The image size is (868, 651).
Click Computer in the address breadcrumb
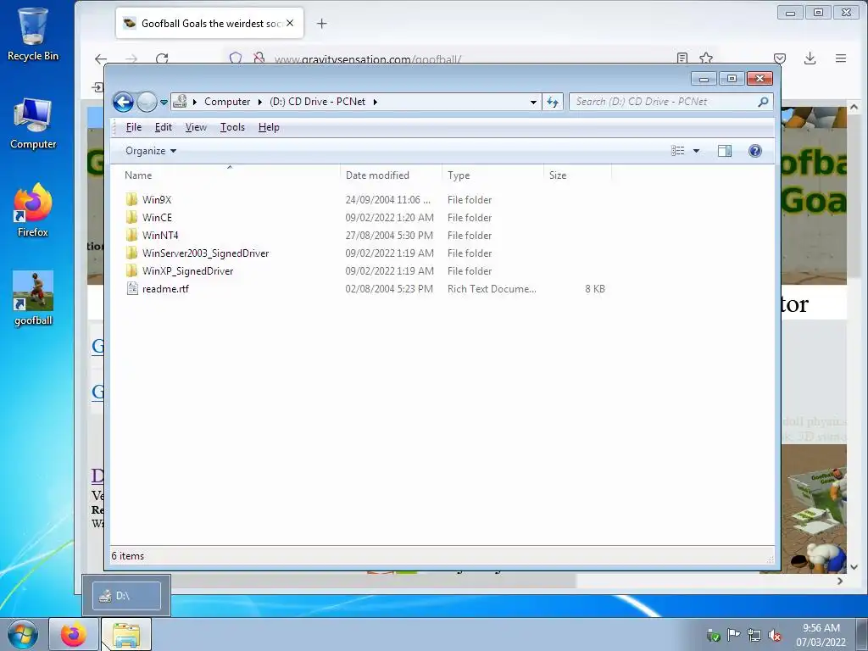tap(227, 102)
